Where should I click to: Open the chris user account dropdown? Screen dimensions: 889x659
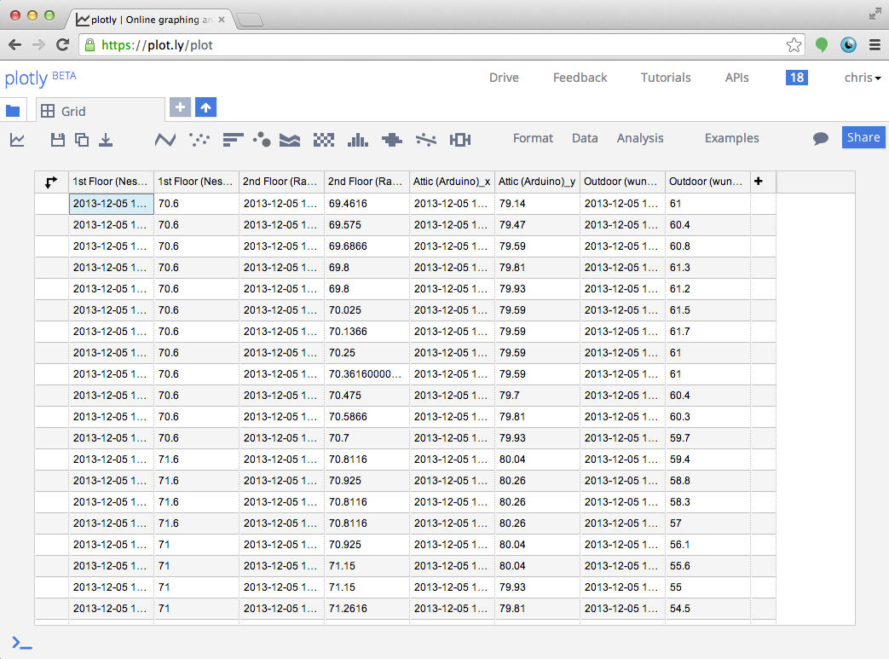863,78
